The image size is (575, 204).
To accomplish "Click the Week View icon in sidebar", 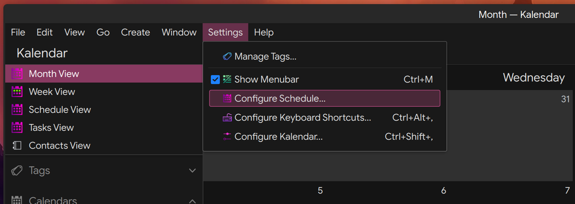I will [x=17, y=91].
